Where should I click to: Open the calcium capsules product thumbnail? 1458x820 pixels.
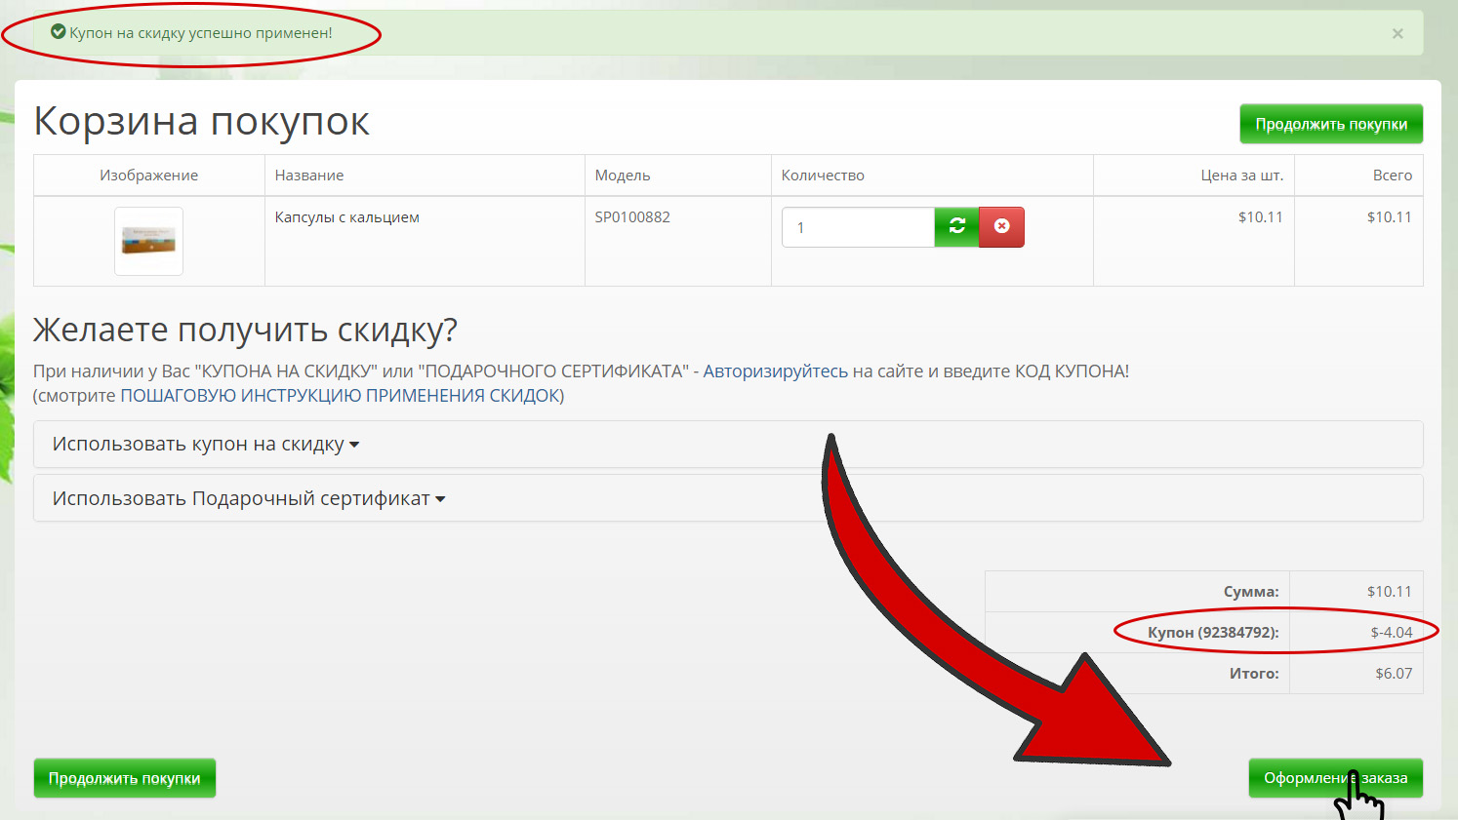148,241
